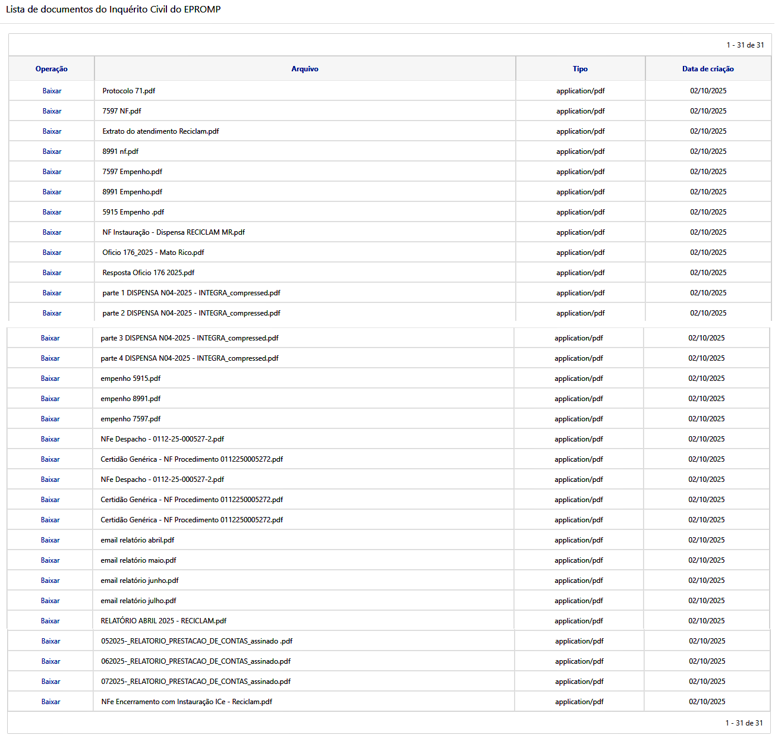
Task: Download the Protocolo 71.pdf file via Baixar
Action: pyautogui.click(x=52, y=91)
